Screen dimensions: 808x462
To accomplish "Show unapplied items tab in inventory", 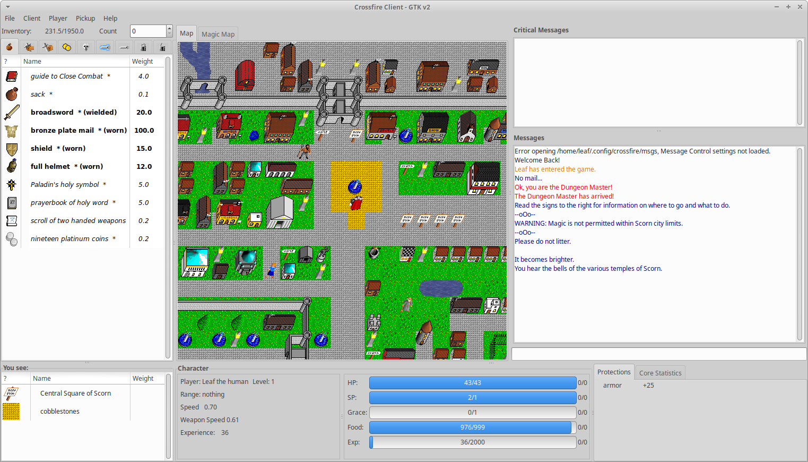I will pyautogui.click(x=48, y=47).
